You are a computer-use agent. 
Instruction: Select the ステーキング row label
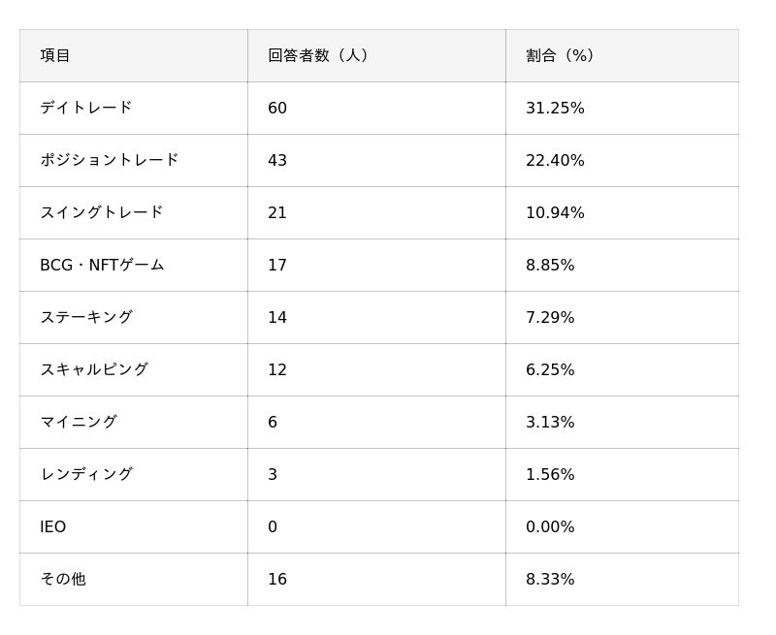[x=86, y=318]
